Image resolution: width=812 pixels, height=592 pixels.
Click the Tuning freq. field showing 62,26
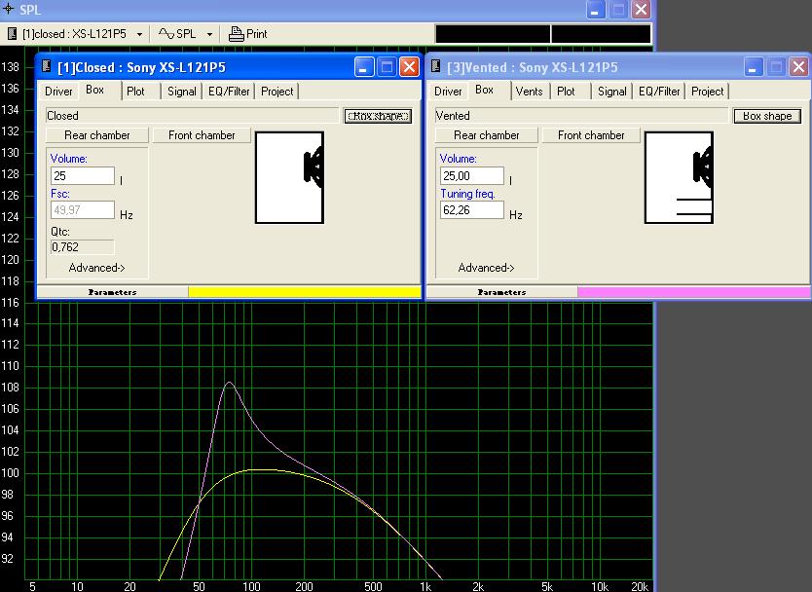(x=472, y=209)
